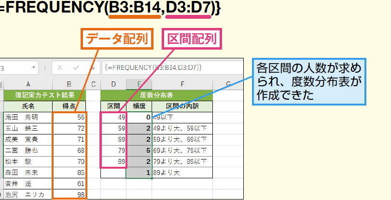Select column A header
Image resolution: width=391 pixels, height=200 pixels.
click(x=28, y=84)
